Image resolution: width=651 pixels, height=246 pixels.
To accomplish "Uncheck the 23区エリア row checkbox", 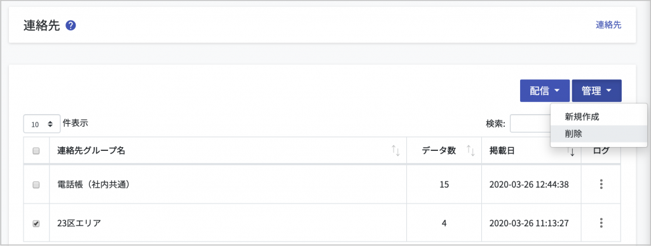I will click(36, 223).
